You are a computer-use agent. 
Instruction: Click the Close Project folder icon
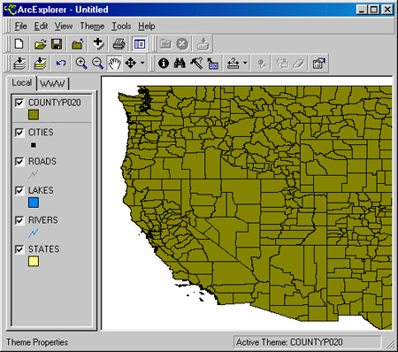[x=78, y=44]
